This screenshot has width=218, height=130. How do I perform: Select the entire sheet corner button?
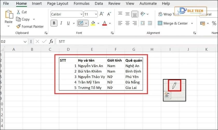pyautogui.click(x=2, y=49)
